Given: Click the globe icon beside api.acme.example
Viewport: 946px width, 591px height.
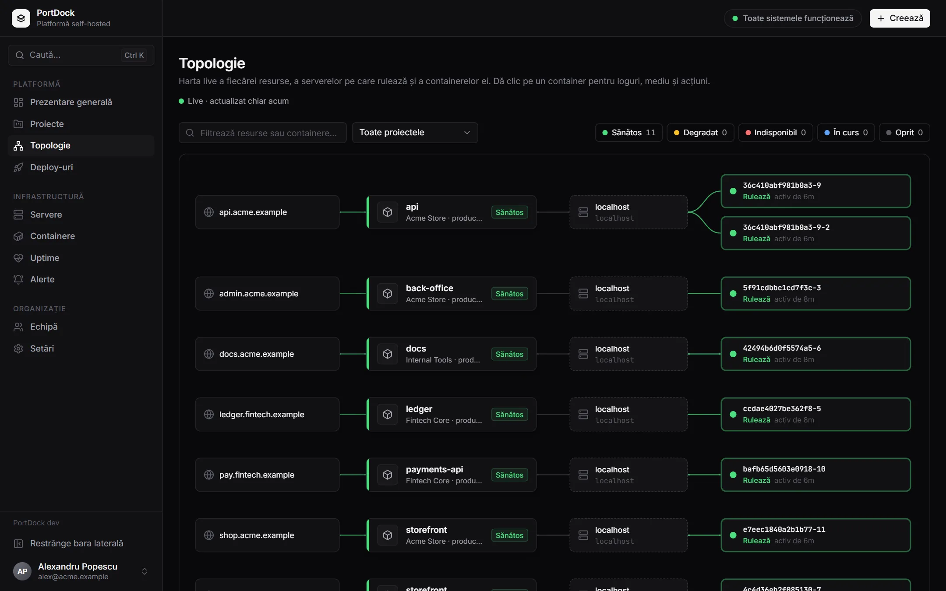Looking at the screenshot, I should click(x=209, y=212).
